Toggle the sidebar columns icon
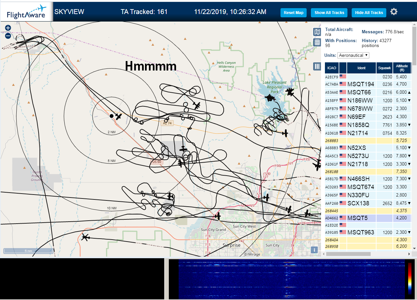This screenshot has width=417, height=300. (x=317, y=66)
